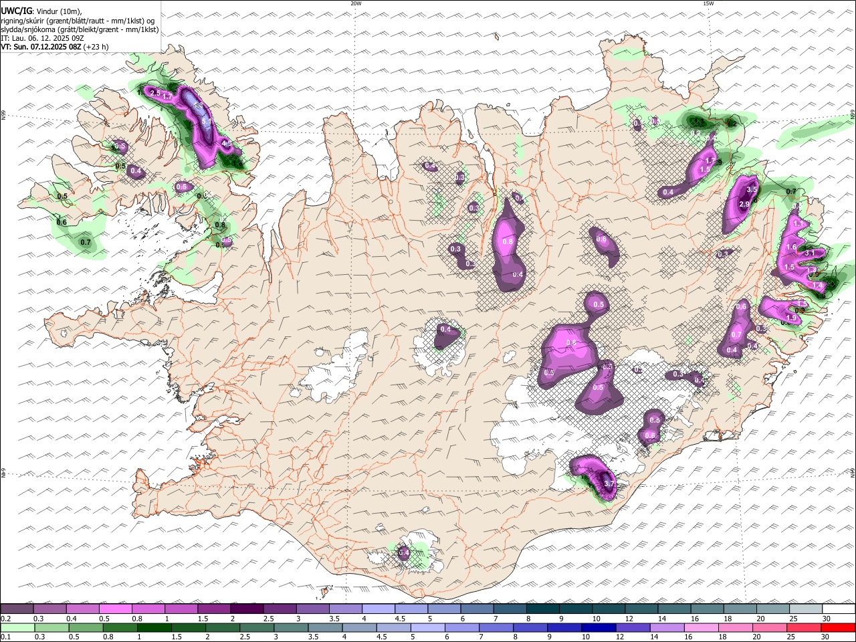Click the 4.5 value in the Westfjords
Viewport: 856px width, 642px height.
tap(226, 143)
